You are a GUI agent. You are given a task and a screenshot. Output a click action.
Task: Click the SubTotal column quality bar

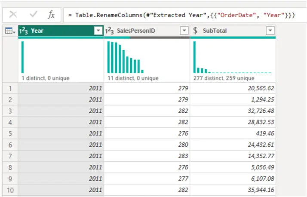click(x=233, y=37)
